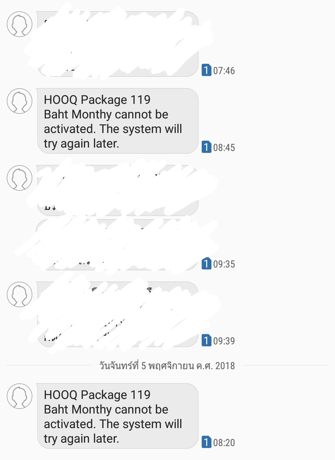This screenshot has height=460, width=335.
Task: Select the lower redacted bubble stamped 09:35
Action: coord(118,245)
